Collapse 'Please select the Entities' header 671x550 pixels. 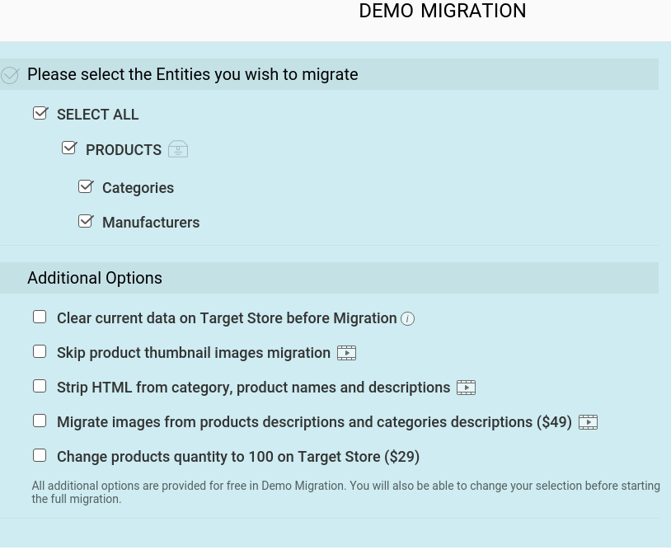pyautogui.click(x=192, y=74)
